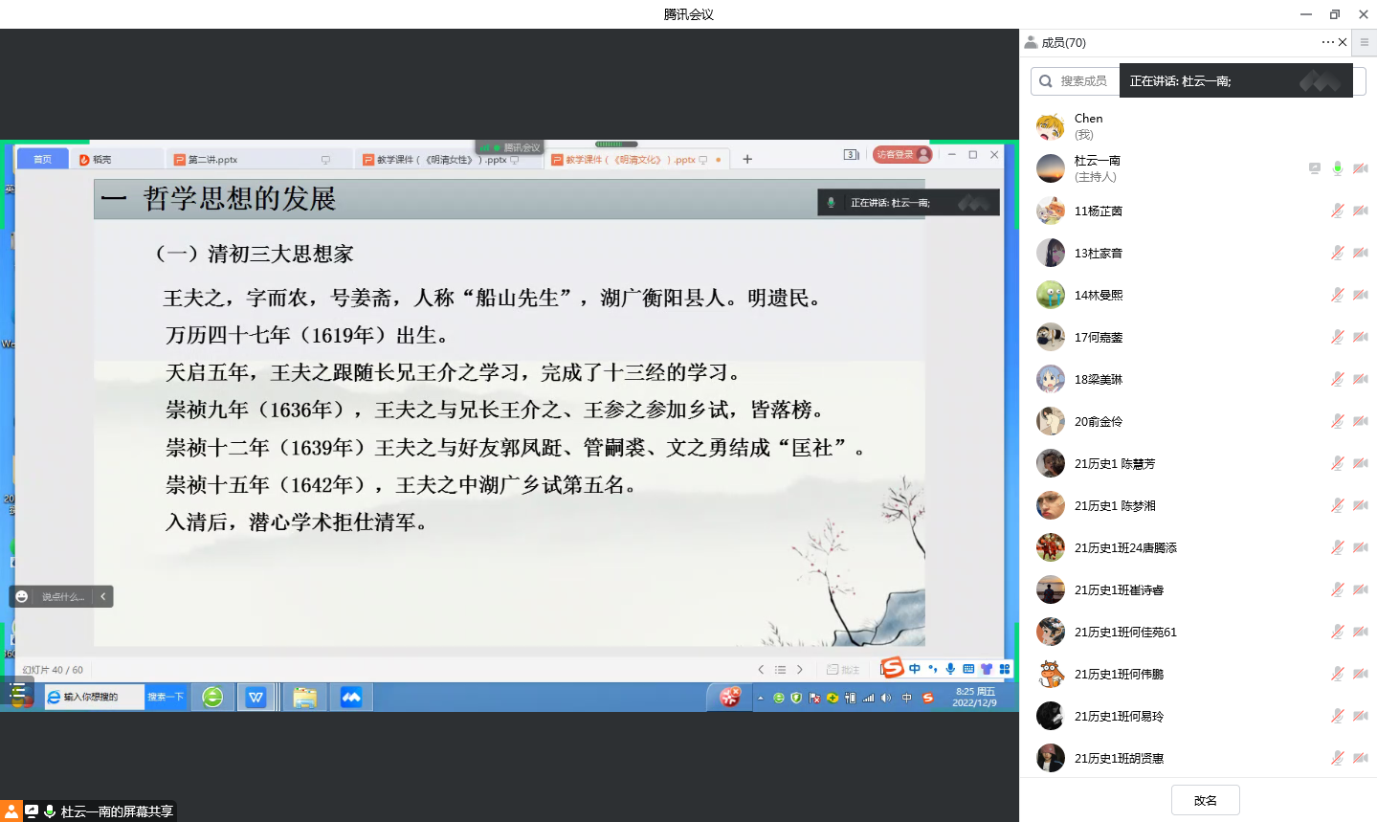The image size is (1377, 822).
Task: Click the 改名 rename button
Action: (x=1205, y=800)
